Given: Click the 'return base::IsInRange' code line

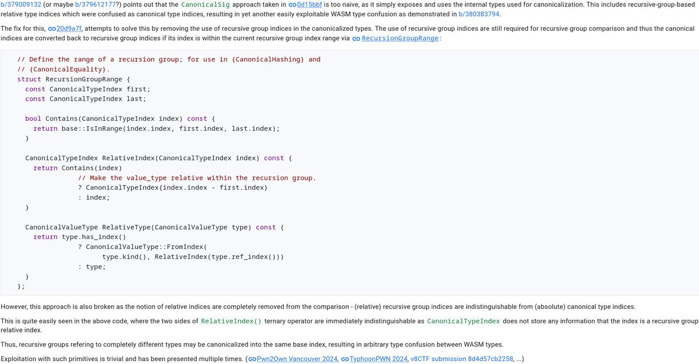Looking at the screenshot, I should [157, 129].
